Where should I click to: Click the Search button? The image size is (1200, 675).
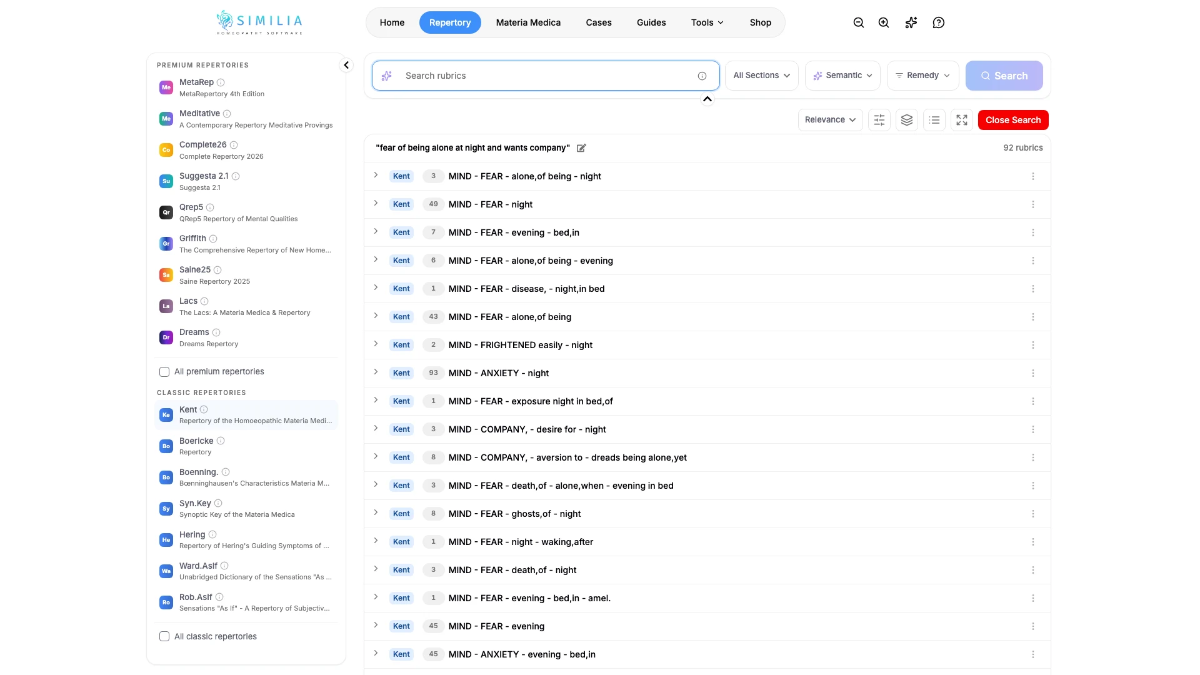coord(1004,76)
